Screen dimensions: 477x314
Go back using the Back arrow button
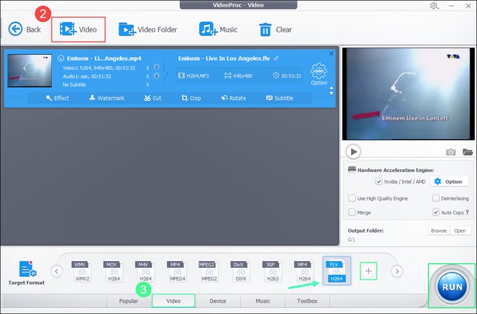[x=24, y=30]
